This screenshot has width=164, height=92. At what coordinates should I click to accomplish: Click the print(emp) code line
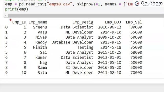click(x=17, y=9)
